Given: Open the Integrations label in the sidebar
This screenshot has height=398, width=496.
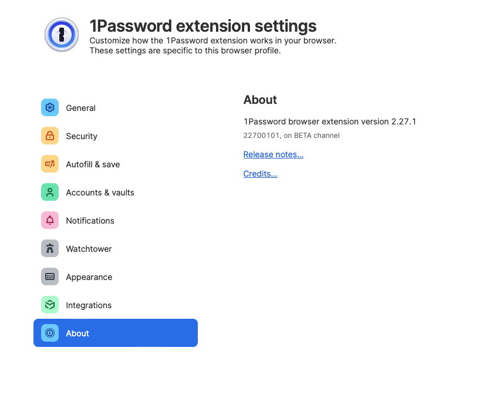Looking at the screenshot, I should click(89, 305).
